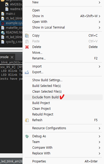The width and height of the screenshot is (104, 164).
Task: Click the main.c file icon
Action: pyautogui.click(x=3, y=14)
